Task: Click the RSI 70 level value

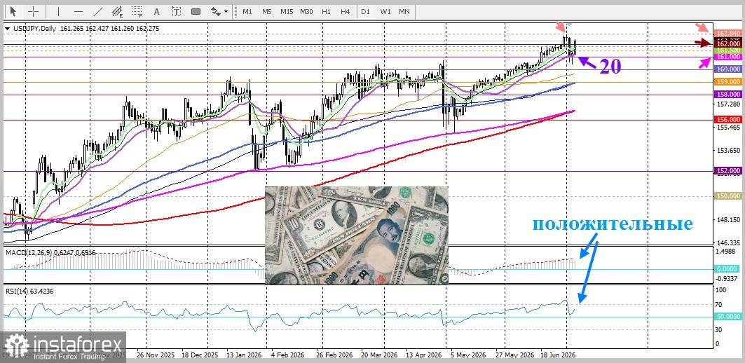Action: pos(720,305)
